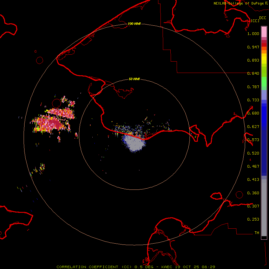Select the 0.520 color scale value

coord(253,153)
